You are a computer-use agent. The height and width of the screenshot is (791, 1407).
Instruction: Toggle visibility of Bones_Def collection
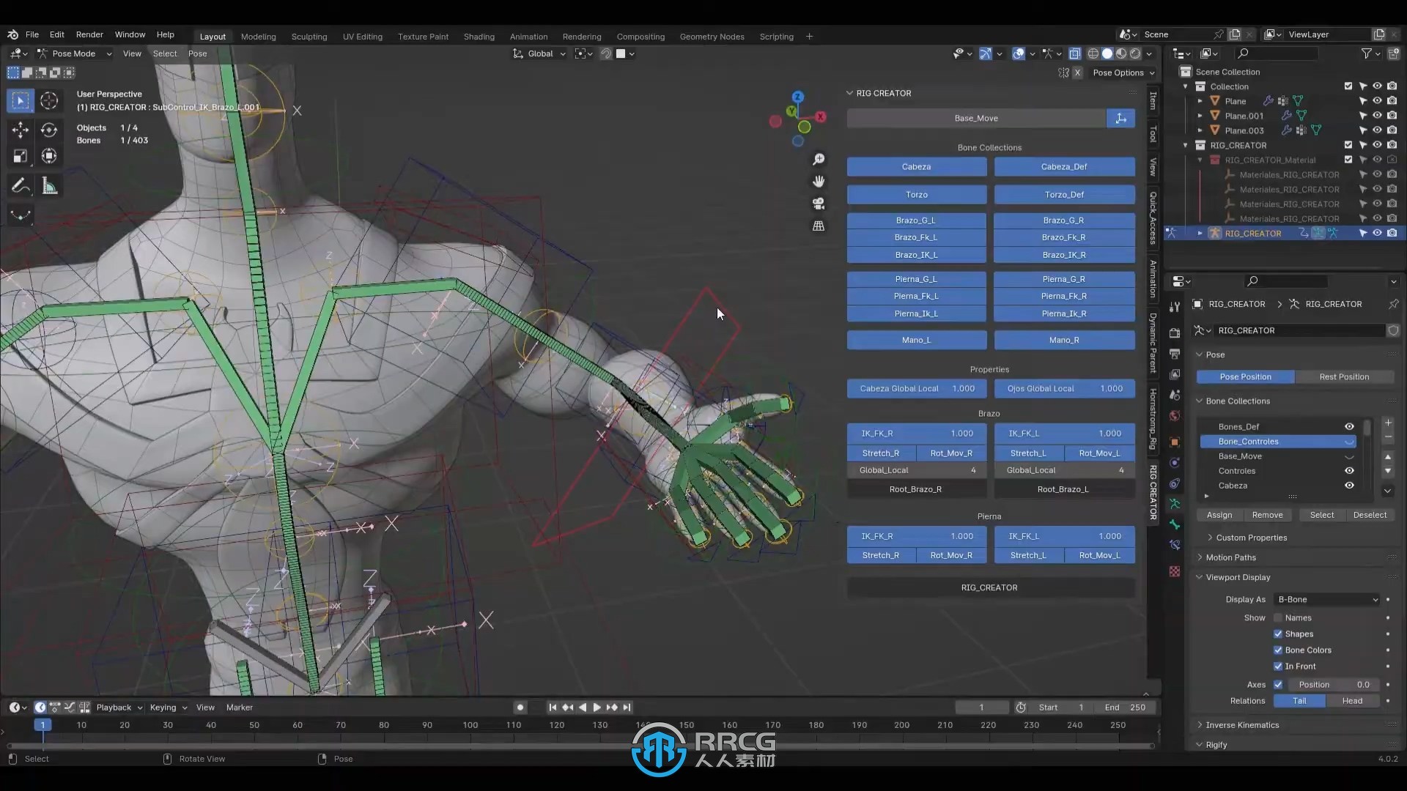[x=1349, y=425]
